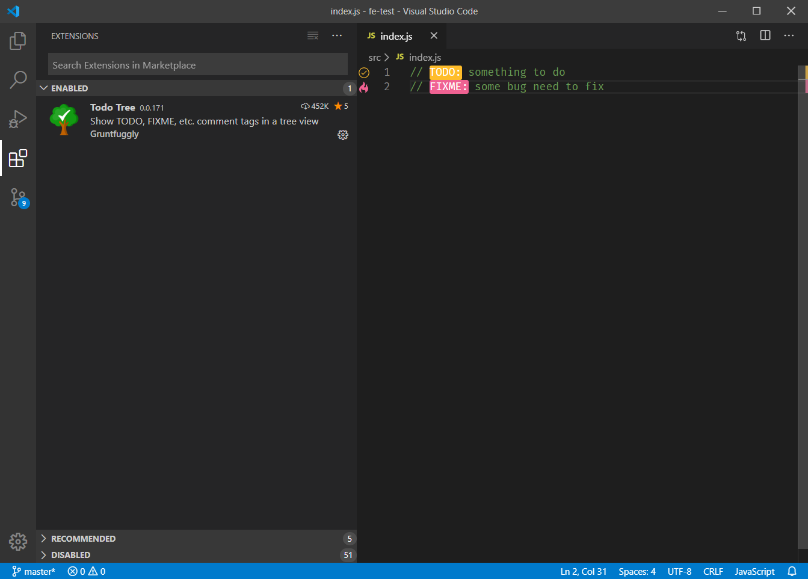
Task: Open the Explorer view in activity bar
Action: click(x=18, y=41)
